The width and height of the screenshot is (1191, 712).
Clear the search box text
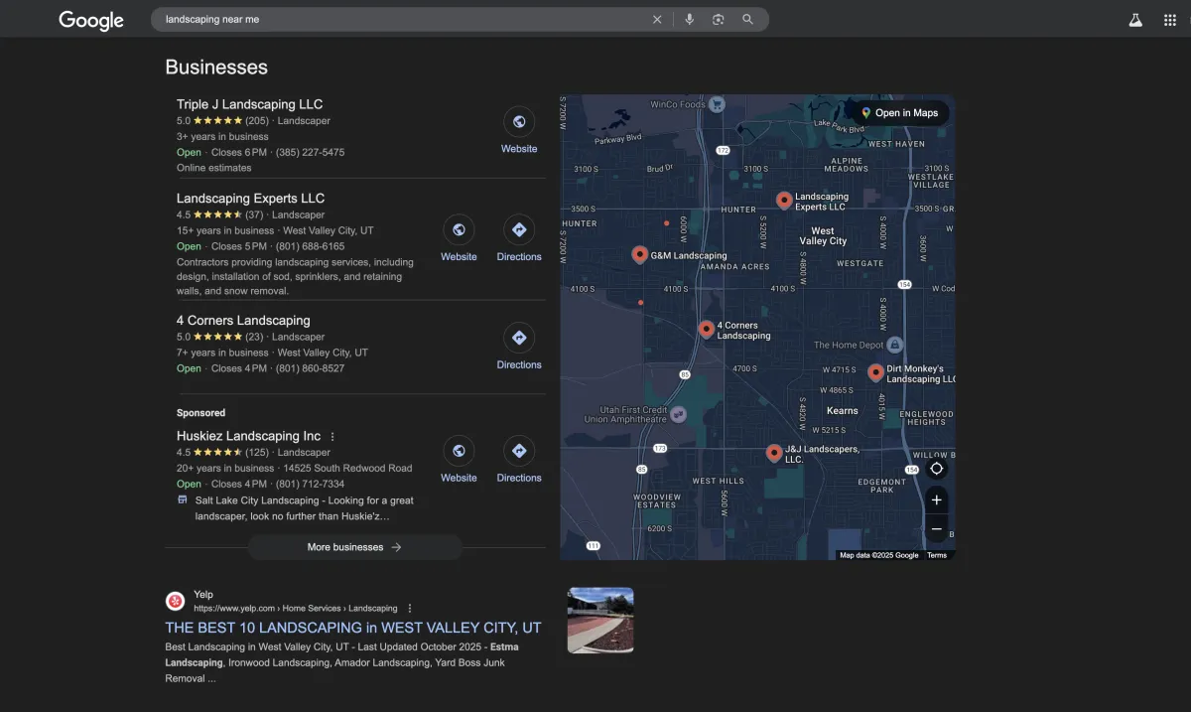click(657, 20)
